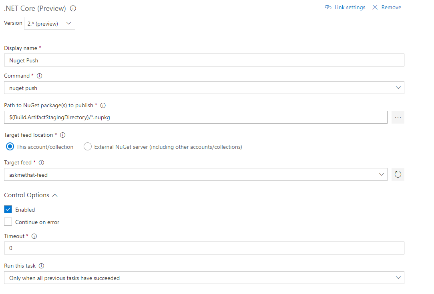Image resolution: width=434 pixels, height=294 pixels.
Task: Click Target feed location info icon
Action: (x=62, y=135)
